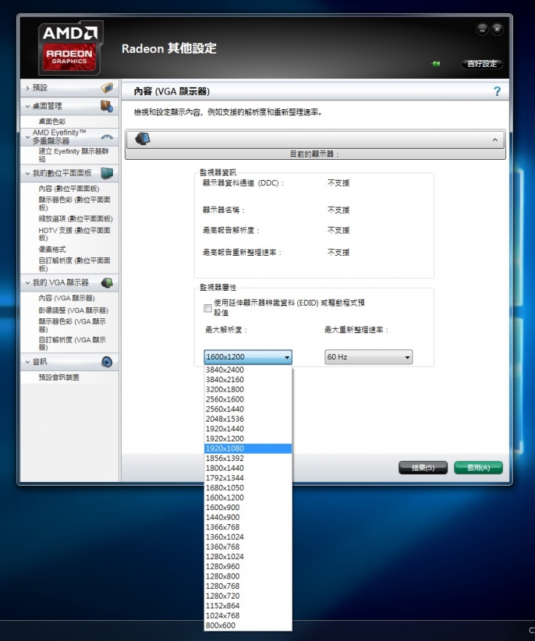Image resolution: width=535 pixels, height=641 pixels.
Task: Collapse the 我的 VGA 顯示器 section
Action: click(x=27, y=283)
